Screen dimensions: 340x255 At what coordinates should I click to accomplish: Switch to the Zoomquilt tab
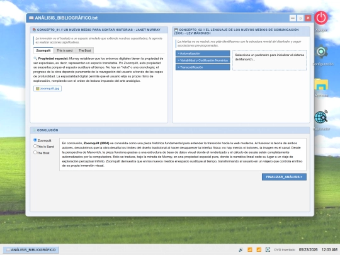[x=43, y=50]
